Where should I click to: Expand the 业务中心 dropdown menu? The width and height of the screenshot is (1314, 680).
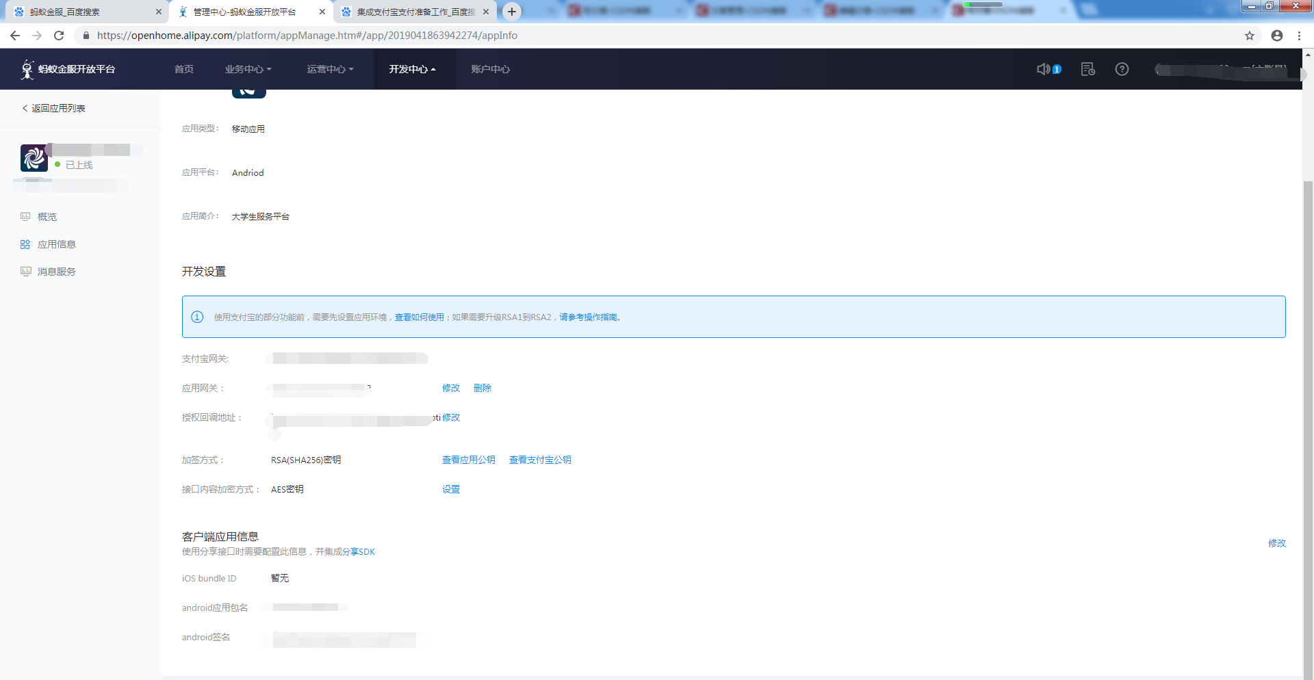coord(248,69)
